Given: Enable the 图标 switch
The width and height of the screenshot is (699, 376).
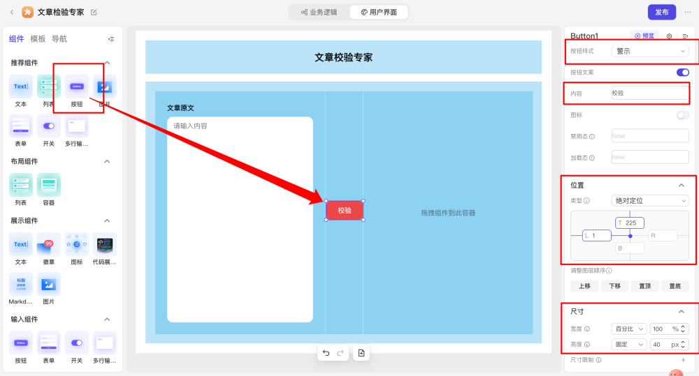Looking at the screenshot, I should point(682,115).
